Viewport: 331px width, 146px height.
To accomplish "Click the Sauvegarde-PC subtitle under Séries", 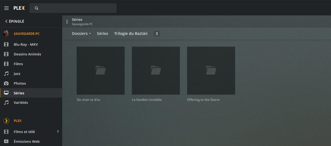I will click(x=82, y=24).
